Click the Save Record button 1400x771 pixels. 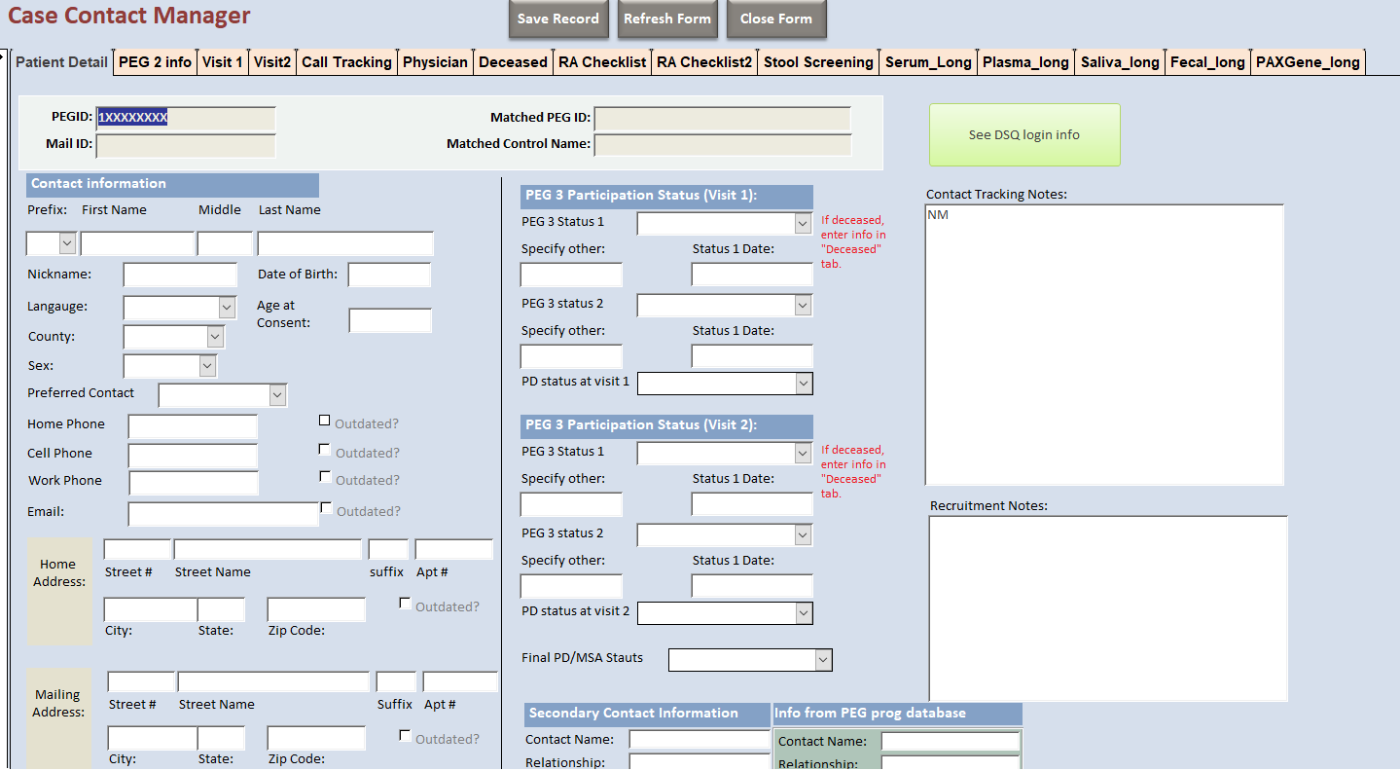[x=557, y=19]
